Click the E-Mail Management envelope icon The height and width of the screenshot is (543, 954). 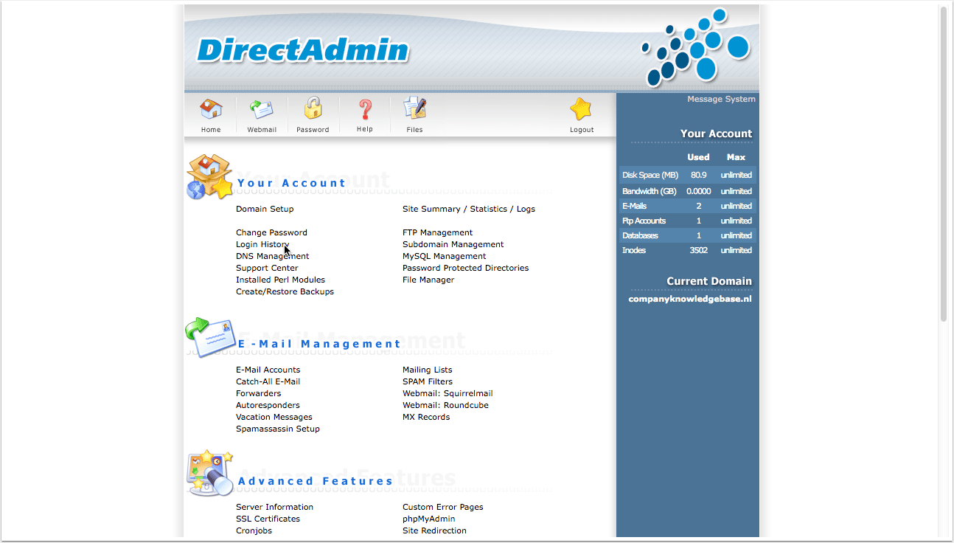(210, 337)
